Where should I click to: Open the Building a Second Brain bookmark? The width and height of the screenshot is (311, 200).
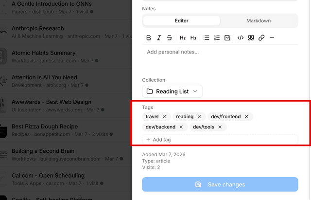pos(66,155)
